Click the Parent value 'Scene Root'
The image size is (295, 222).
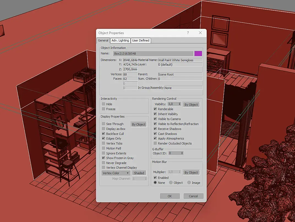(x=180, y=74)
